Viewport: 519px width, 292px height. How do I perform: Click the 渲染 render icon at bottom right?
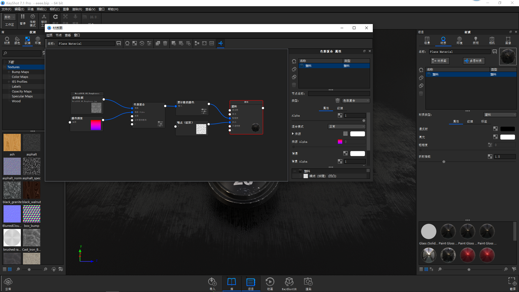[308, 282]
